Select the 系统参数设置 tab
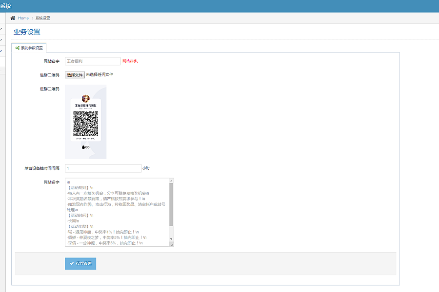Image resolution: width=439 pixels, height=292 pixels. coord(29,48)
